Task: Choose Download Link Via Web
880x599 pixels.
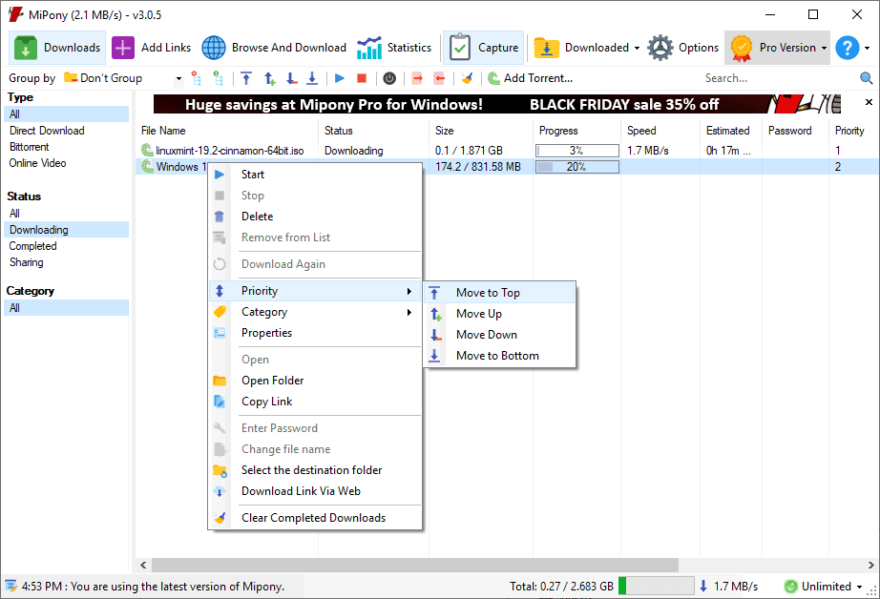Action: (x=315, y=491)
